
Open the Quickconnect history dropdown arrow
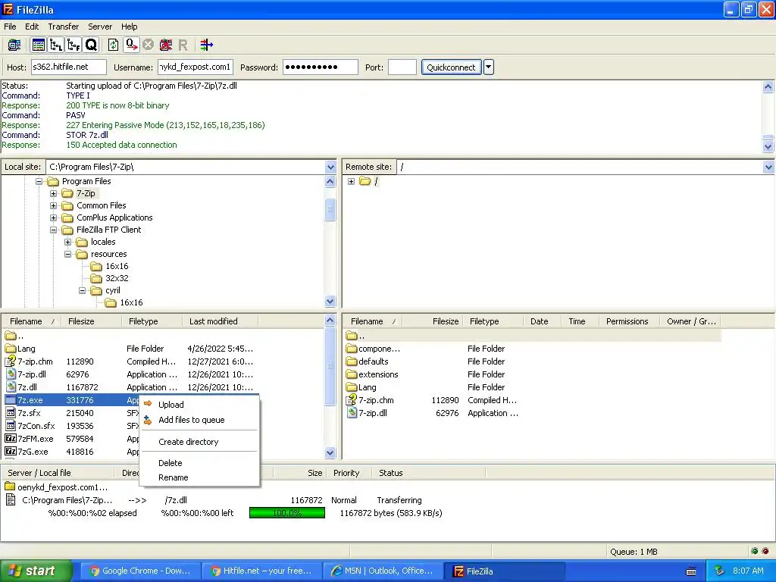coord(489,67)
